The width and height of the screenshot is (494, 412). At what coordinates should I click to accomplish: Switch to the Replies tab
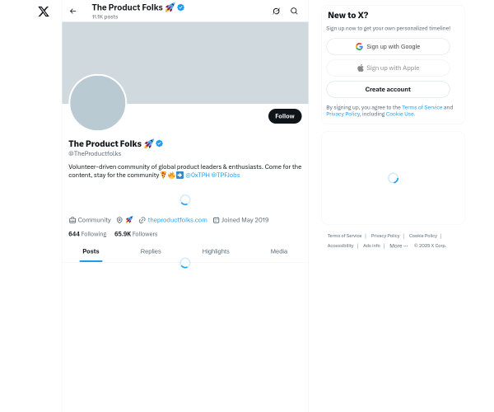coord(151,251)
